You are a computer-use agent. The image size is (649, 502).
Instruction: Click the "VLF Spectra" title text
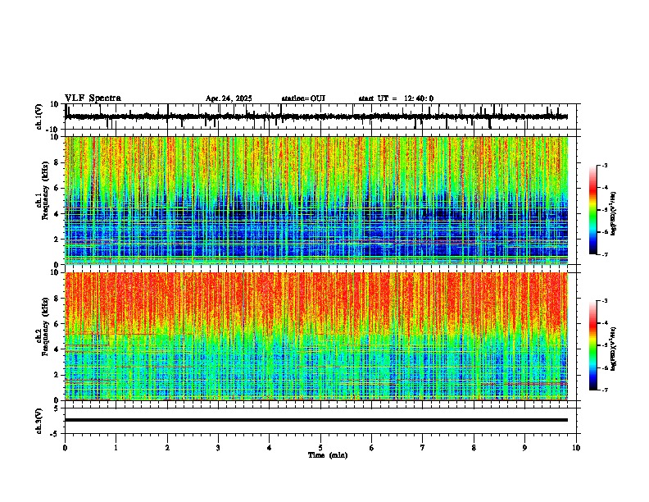(x=93, y=98)
